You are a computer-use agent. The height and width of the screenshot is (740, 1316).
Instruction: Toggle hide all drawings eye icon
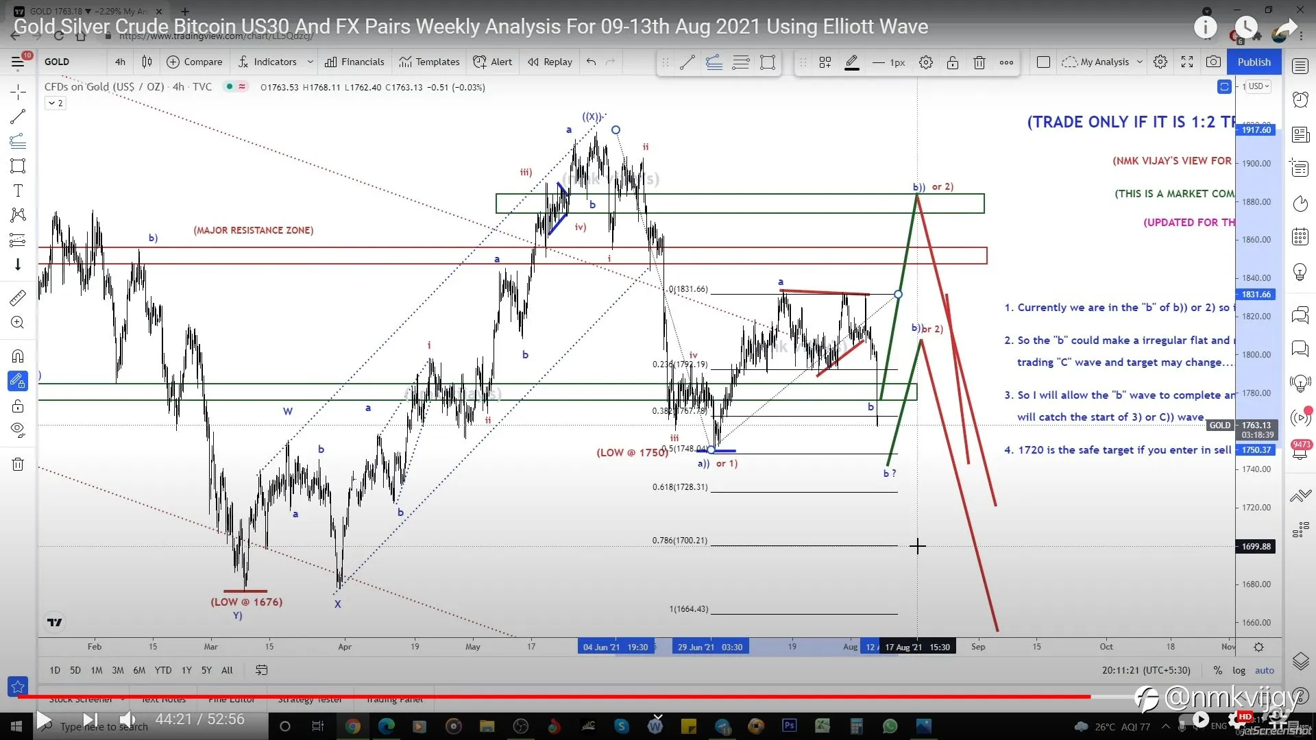pos(18,430)
